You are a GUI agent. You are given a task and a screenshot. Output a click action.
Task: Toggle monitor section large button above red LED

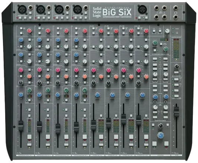(166, 144)
